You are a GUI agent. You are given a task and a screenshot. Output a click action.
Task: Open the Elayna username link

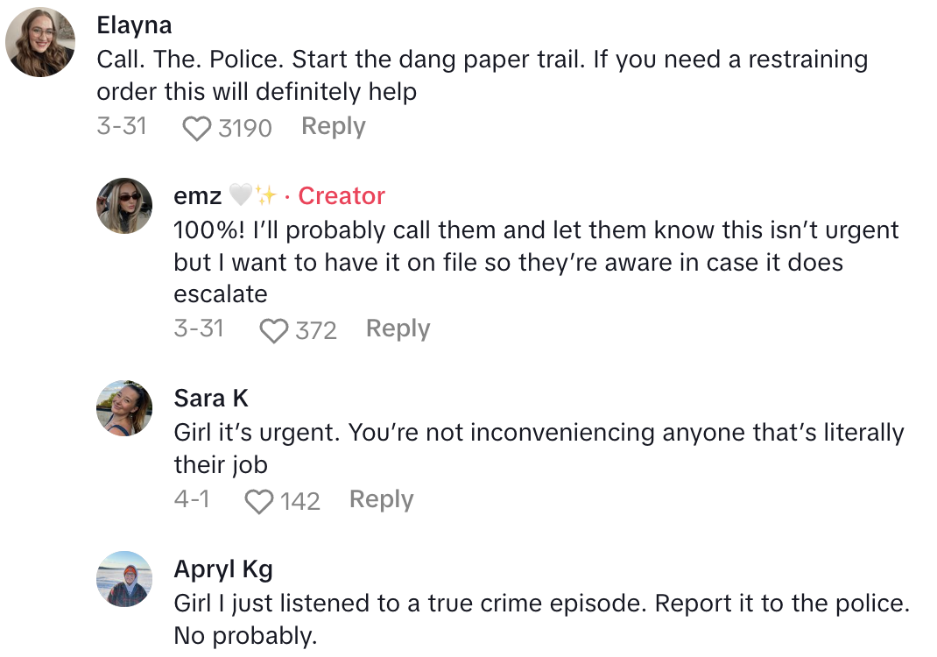point(134,25)
